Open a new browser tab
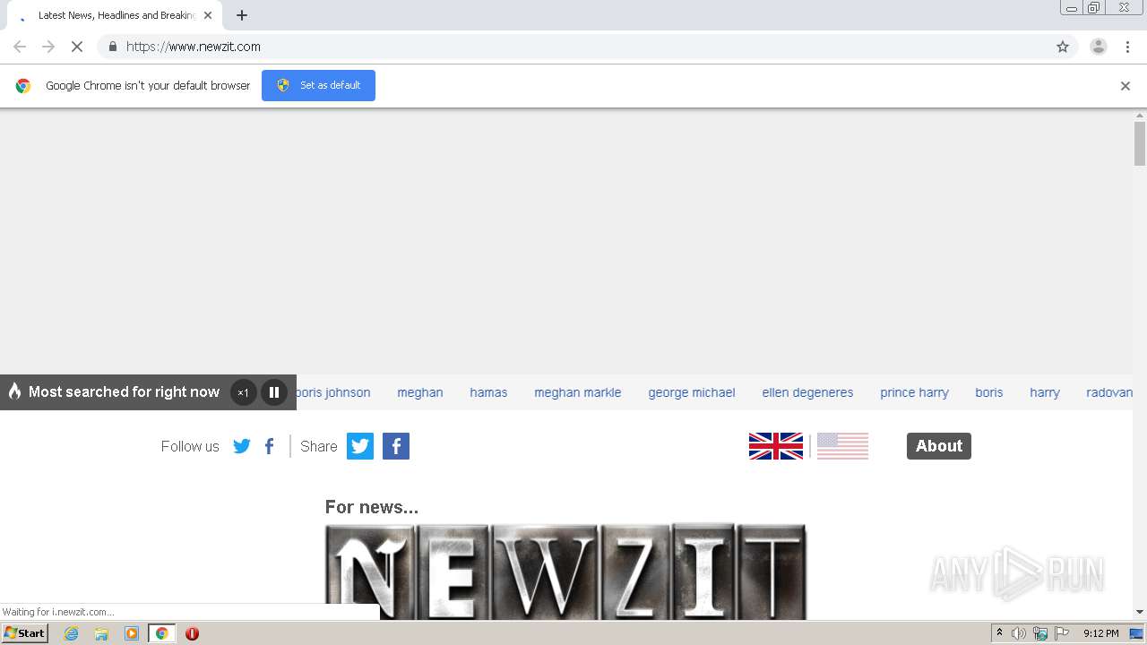This screenshot has width=1147, height=645. click(x=242, y=15)
